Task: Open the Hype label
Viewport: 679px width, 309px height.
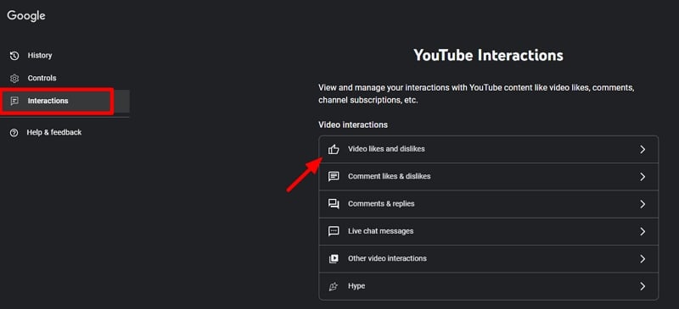Action: pyautogui.click(x=356, y=286)
